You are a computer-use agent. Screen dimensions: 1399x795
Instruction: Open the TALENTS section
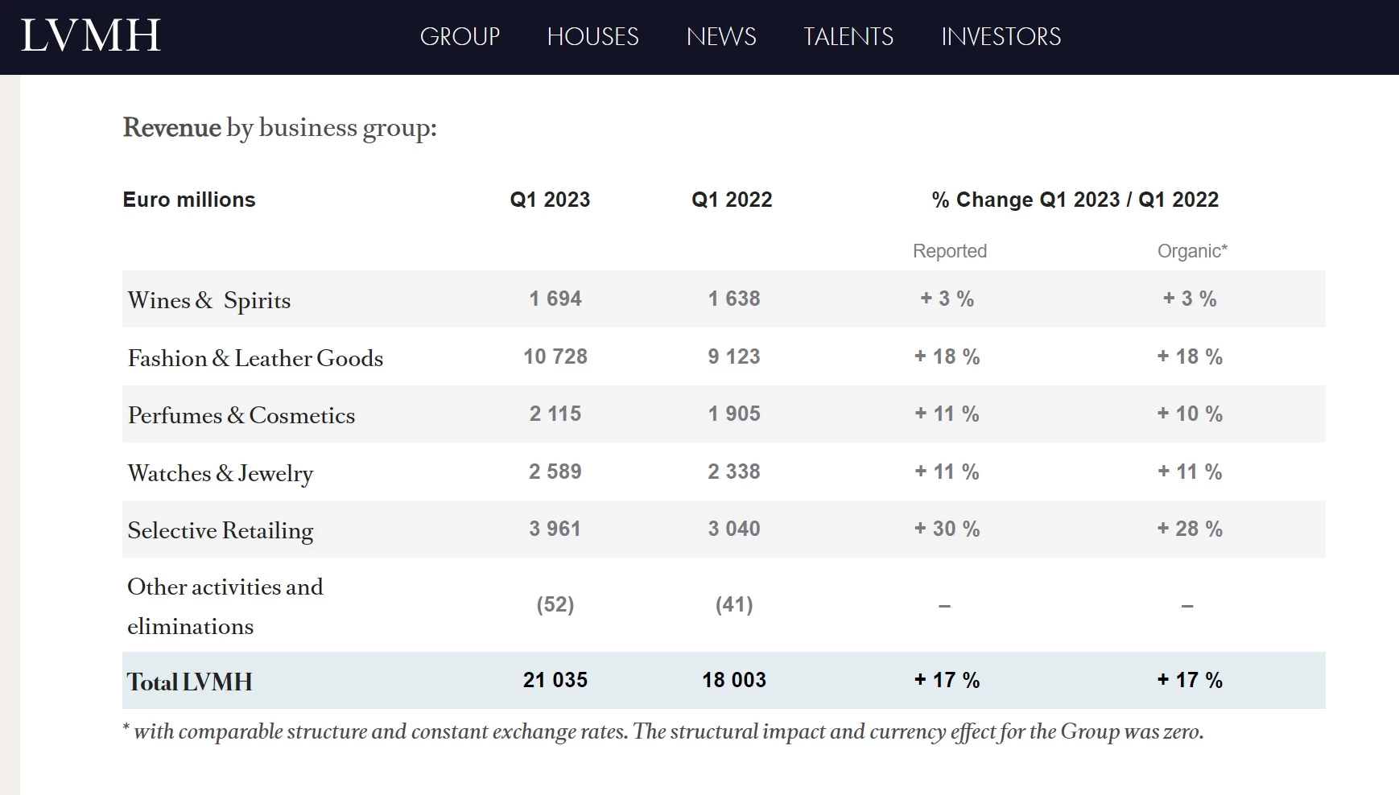[848, 37]
